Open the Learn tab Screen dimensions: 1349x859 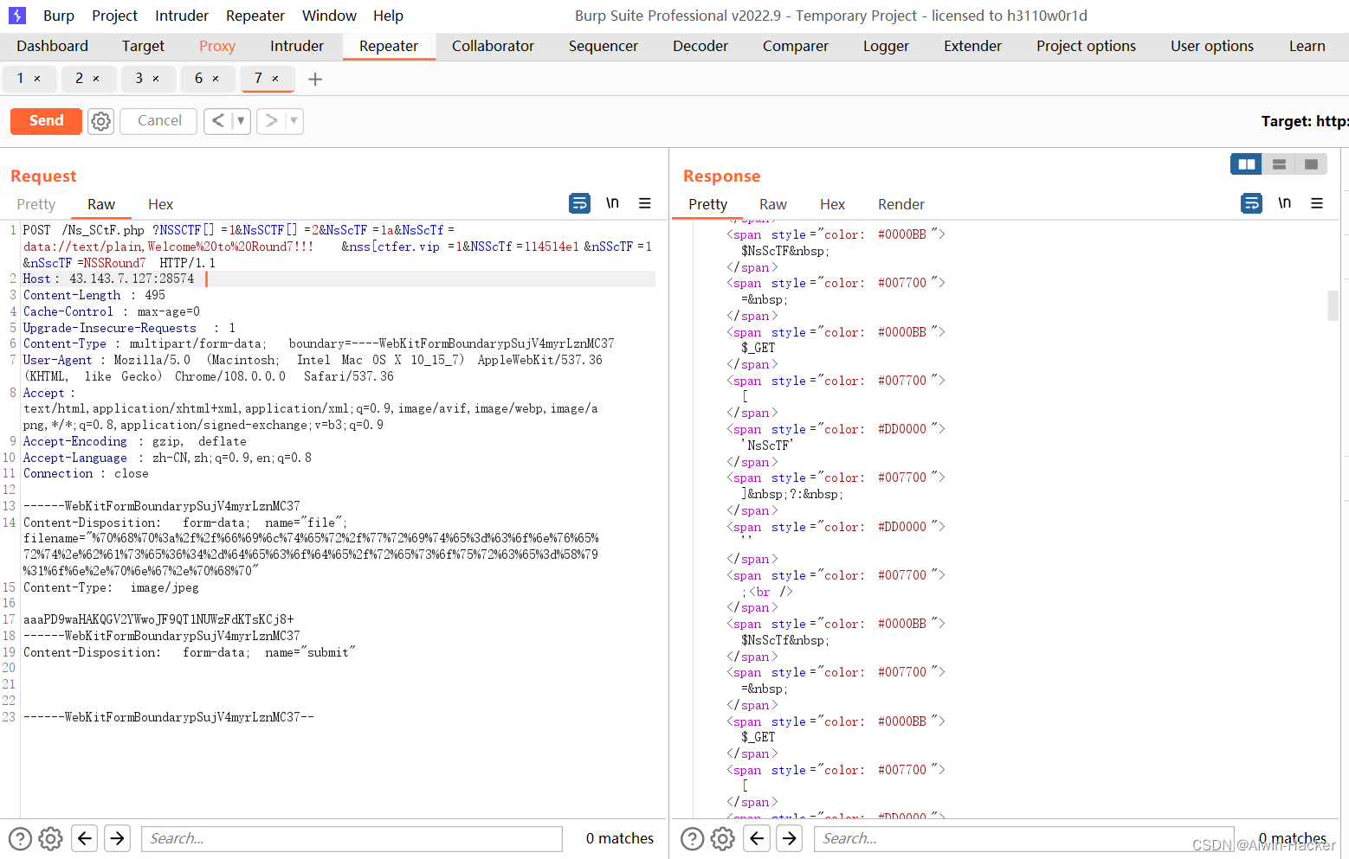(x=1307, y=46)
